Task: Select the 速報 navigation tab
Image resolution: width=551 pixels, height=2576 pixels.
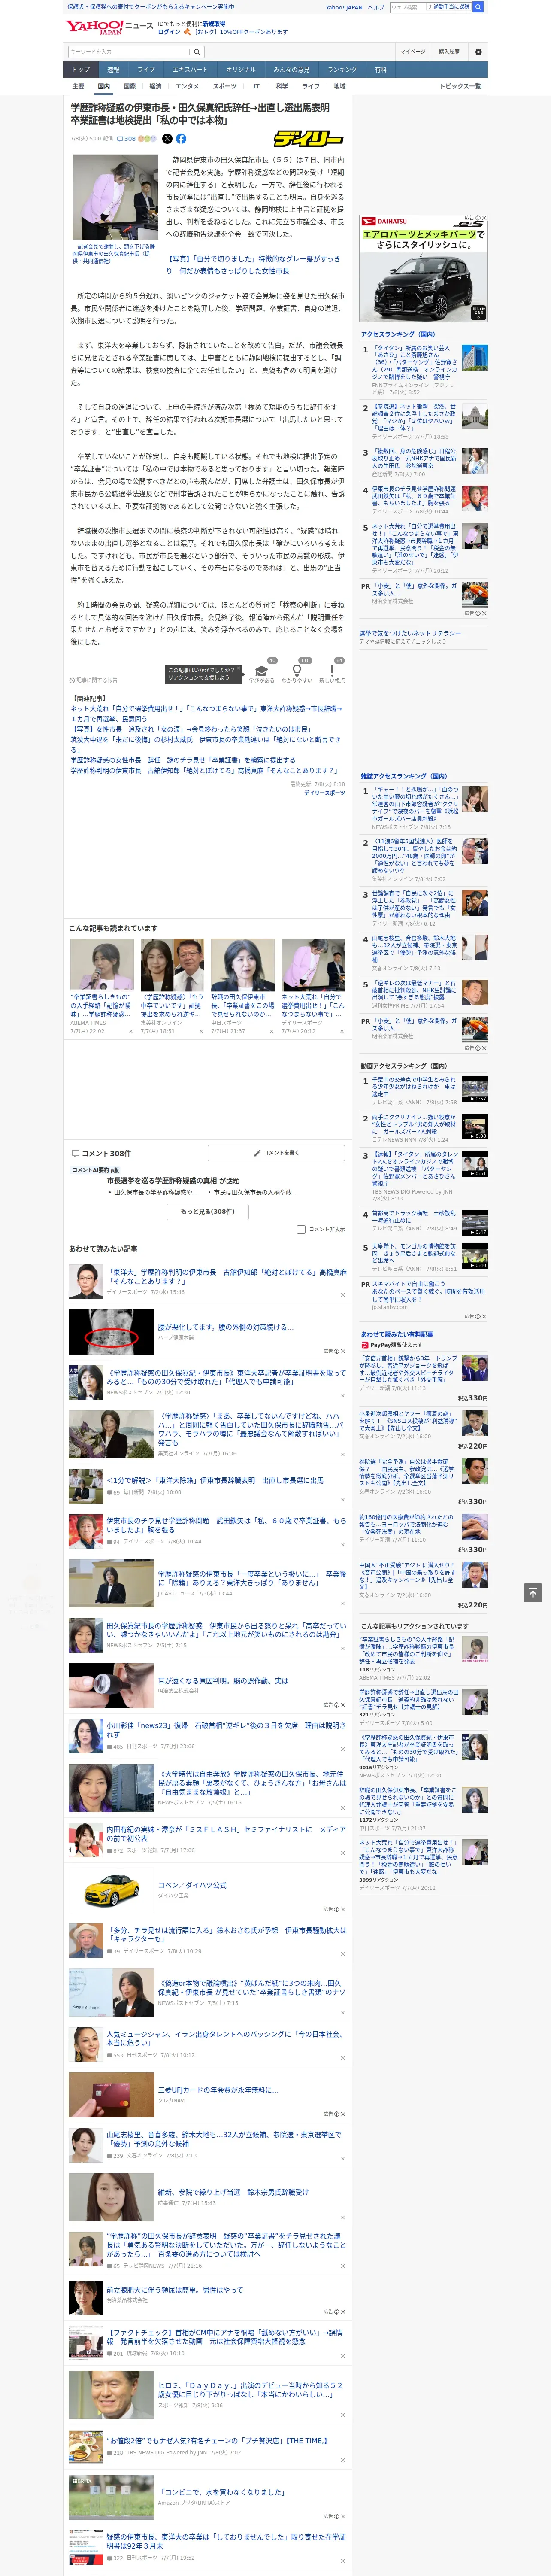Action: pos(113,70)
